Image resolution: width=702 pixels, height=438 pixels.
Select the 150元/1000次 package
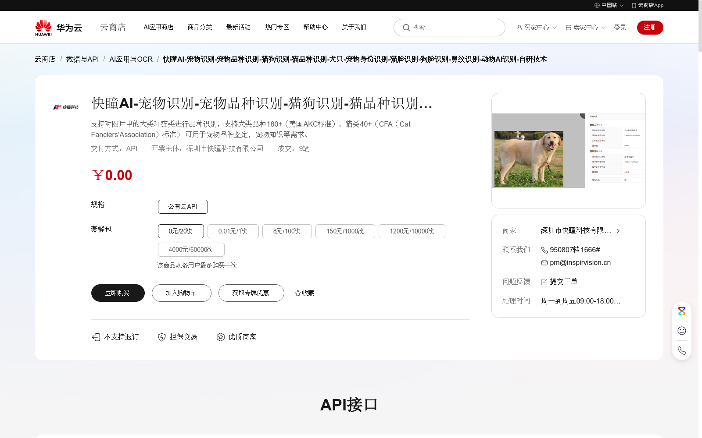point(345,231)
